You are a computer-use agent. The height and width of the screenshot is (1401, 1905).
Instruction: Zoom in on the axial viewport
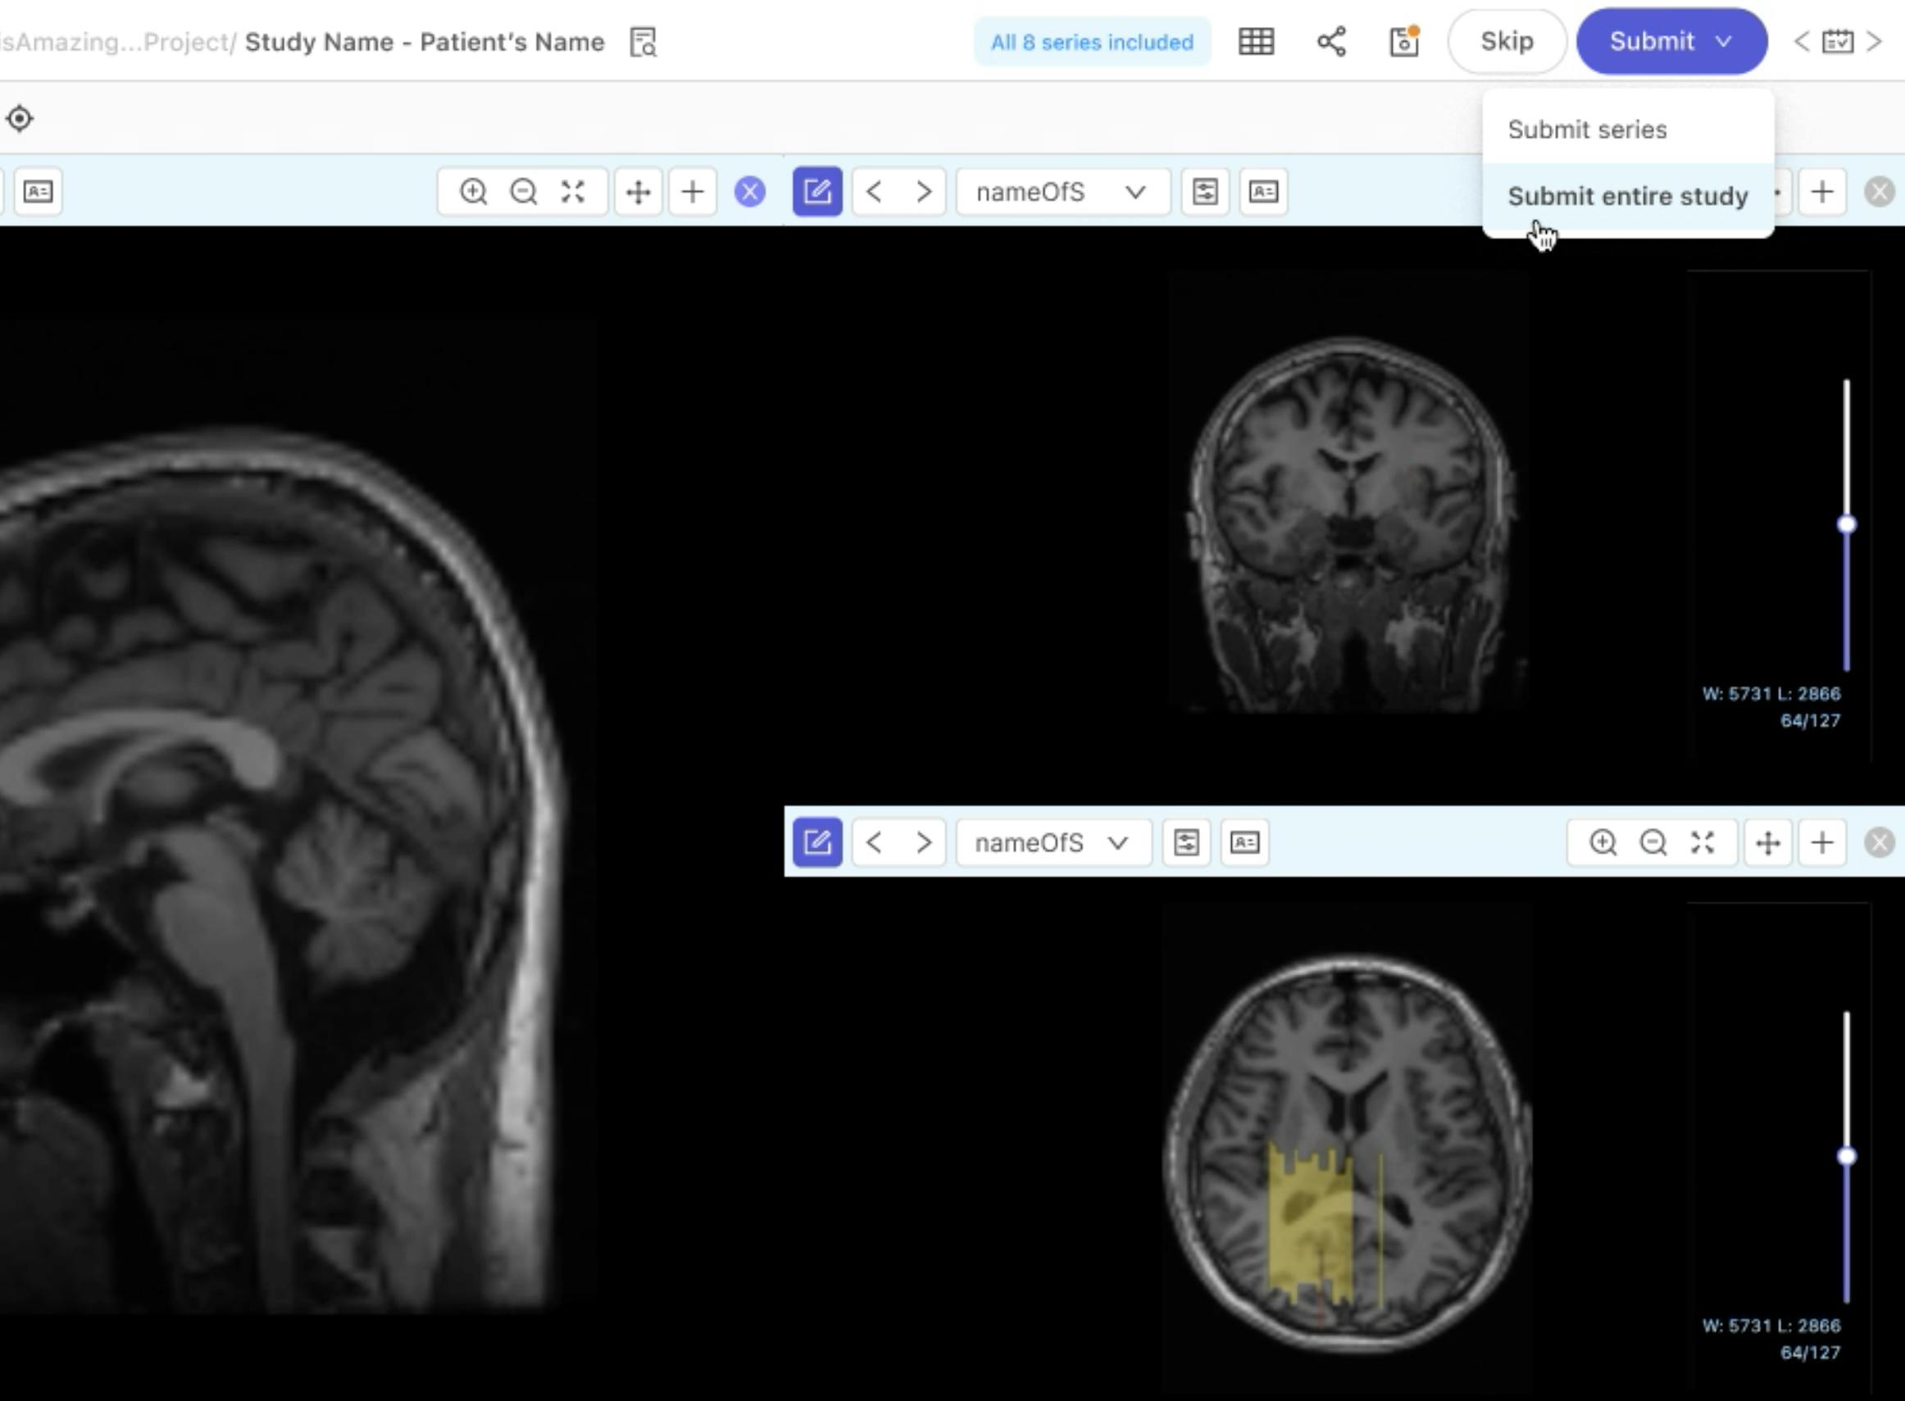click(1603, 842)
